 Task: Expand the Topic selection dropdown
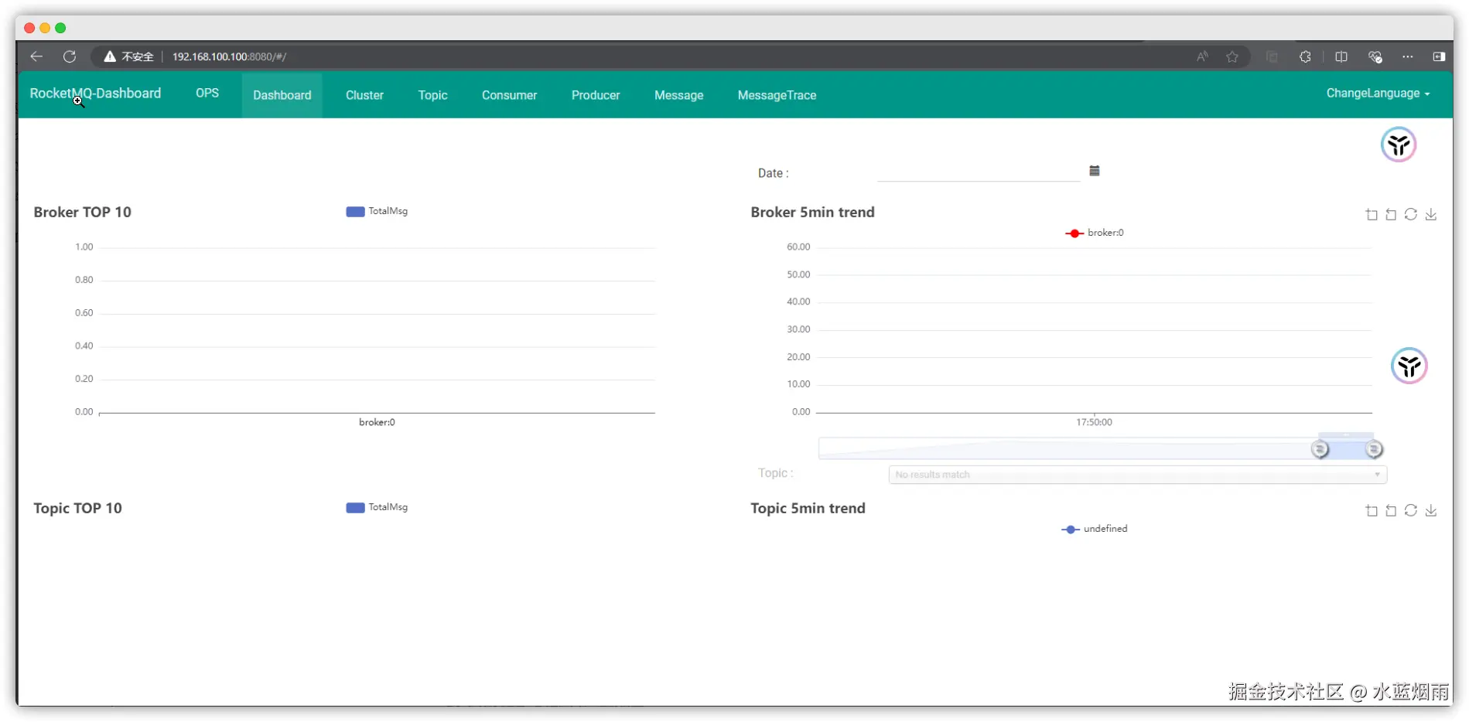coord(1137,474)
